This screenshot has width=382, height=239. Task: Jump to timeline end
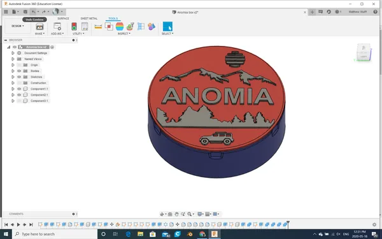(x=31, y=224)
